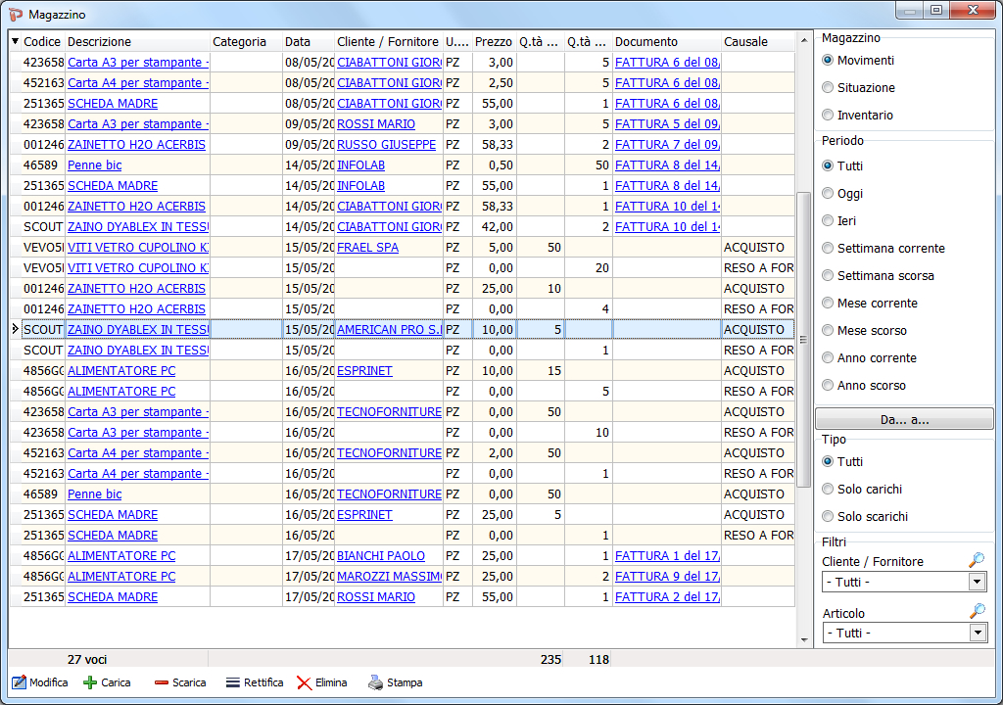The height and width of the screenshot is (705, 1003).
Task: Open the MAROZZI MASSIMO customer link
Action: point(390,577)
